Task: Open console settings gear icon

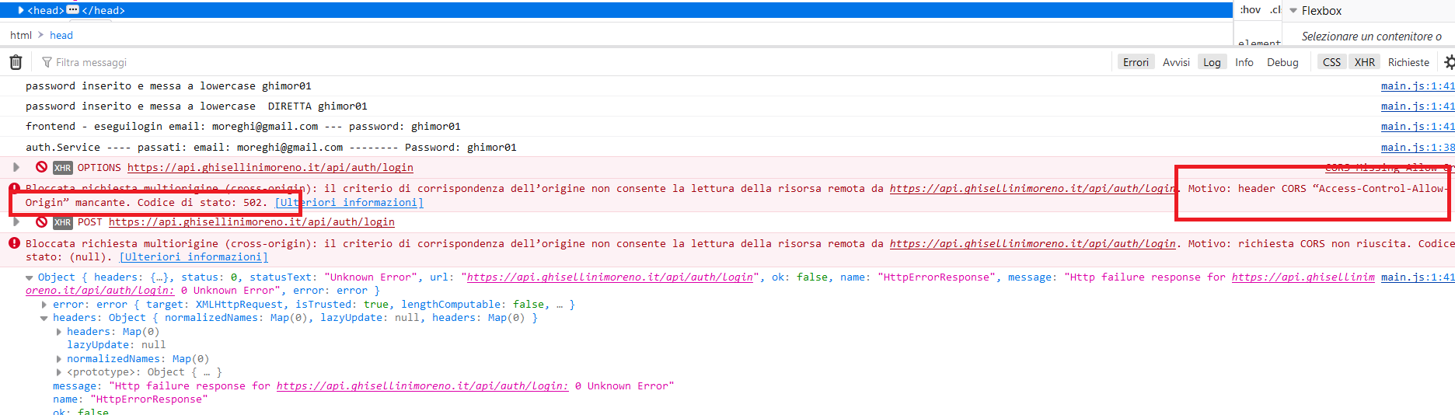Action: [1449, 62]
